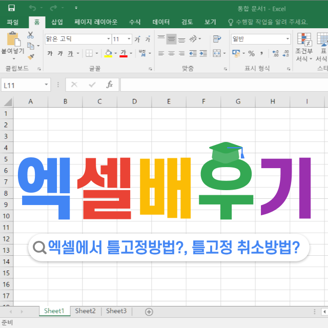Click the Decrease Font Size icon
328x328 pixels.
pos(148,39)
